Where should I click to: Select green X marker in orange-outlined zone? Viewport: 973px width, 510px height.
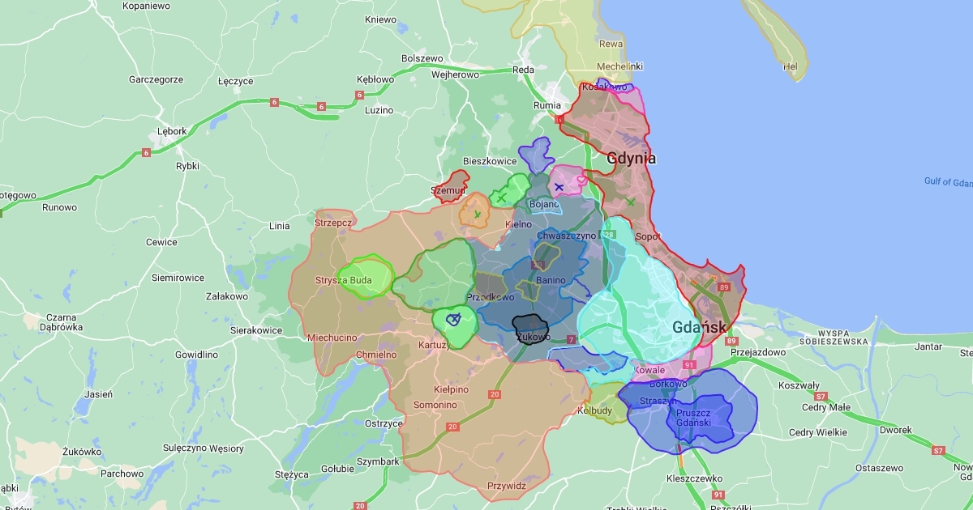(478, 215)
